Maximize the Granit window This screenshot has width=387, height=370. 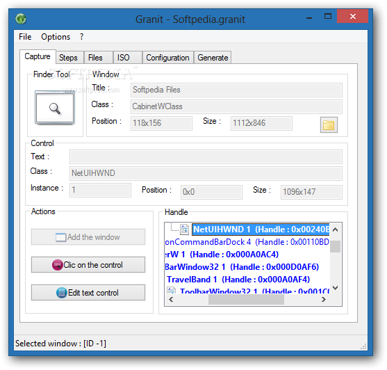pyautogui.click(x=328, y=17)
